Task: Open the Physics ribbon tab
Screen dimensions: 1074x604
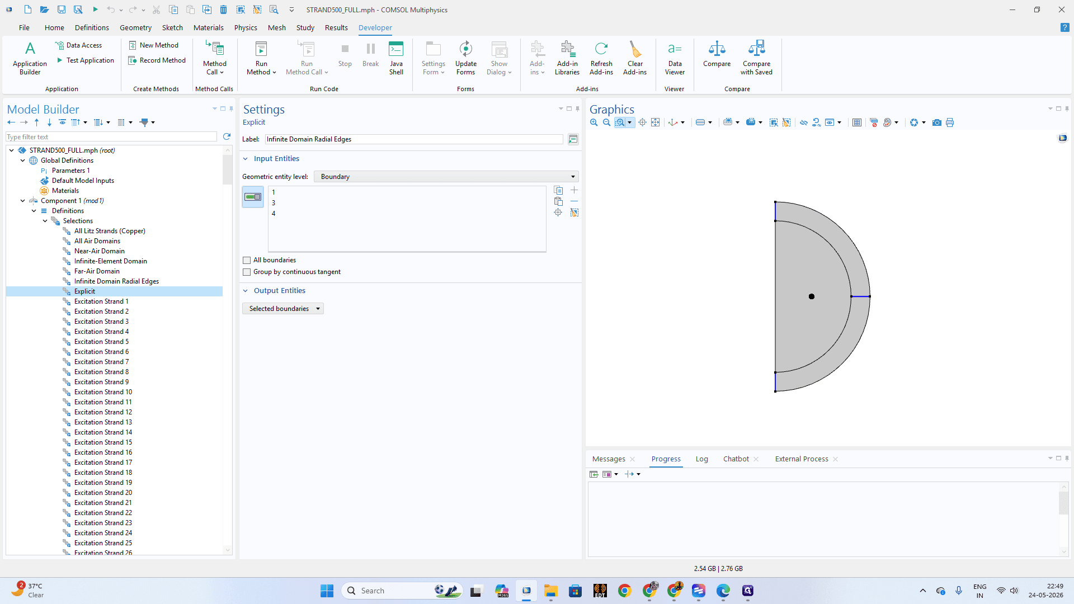Action: [246, 27]
